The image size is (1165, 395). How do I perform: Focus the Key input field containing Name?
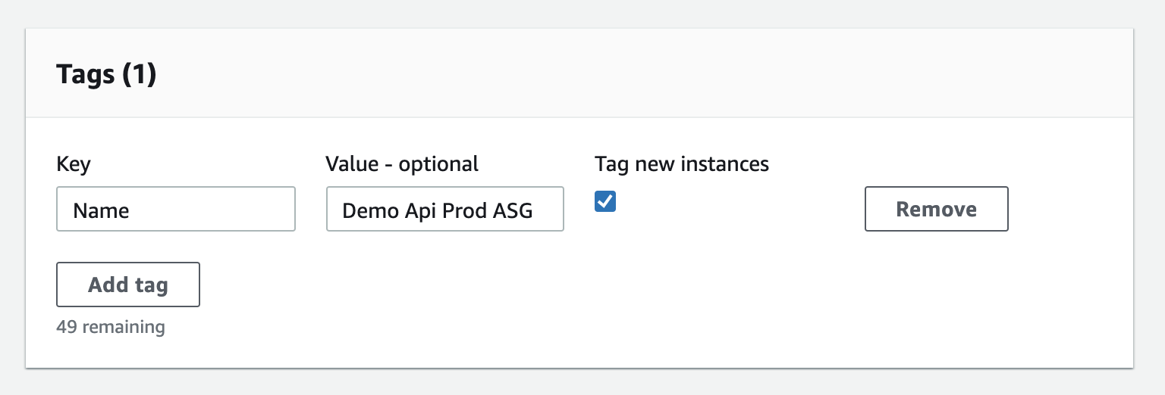[175, 210]
